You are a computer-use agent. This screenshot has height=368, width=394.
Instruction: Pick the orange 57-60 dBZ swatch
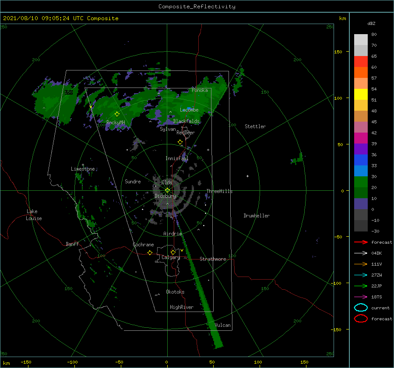tap(361, 72)
